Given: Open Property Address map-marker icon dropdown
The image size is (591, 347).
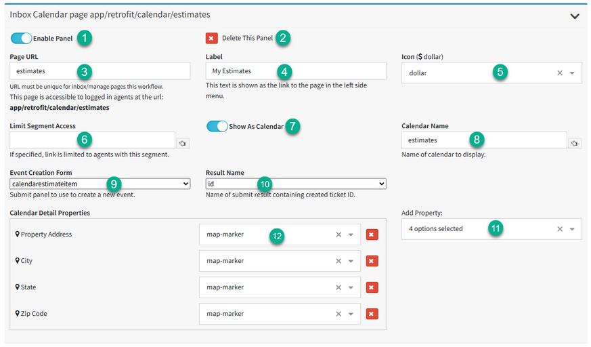Looking at the screenshot, I should pos(351,234).
